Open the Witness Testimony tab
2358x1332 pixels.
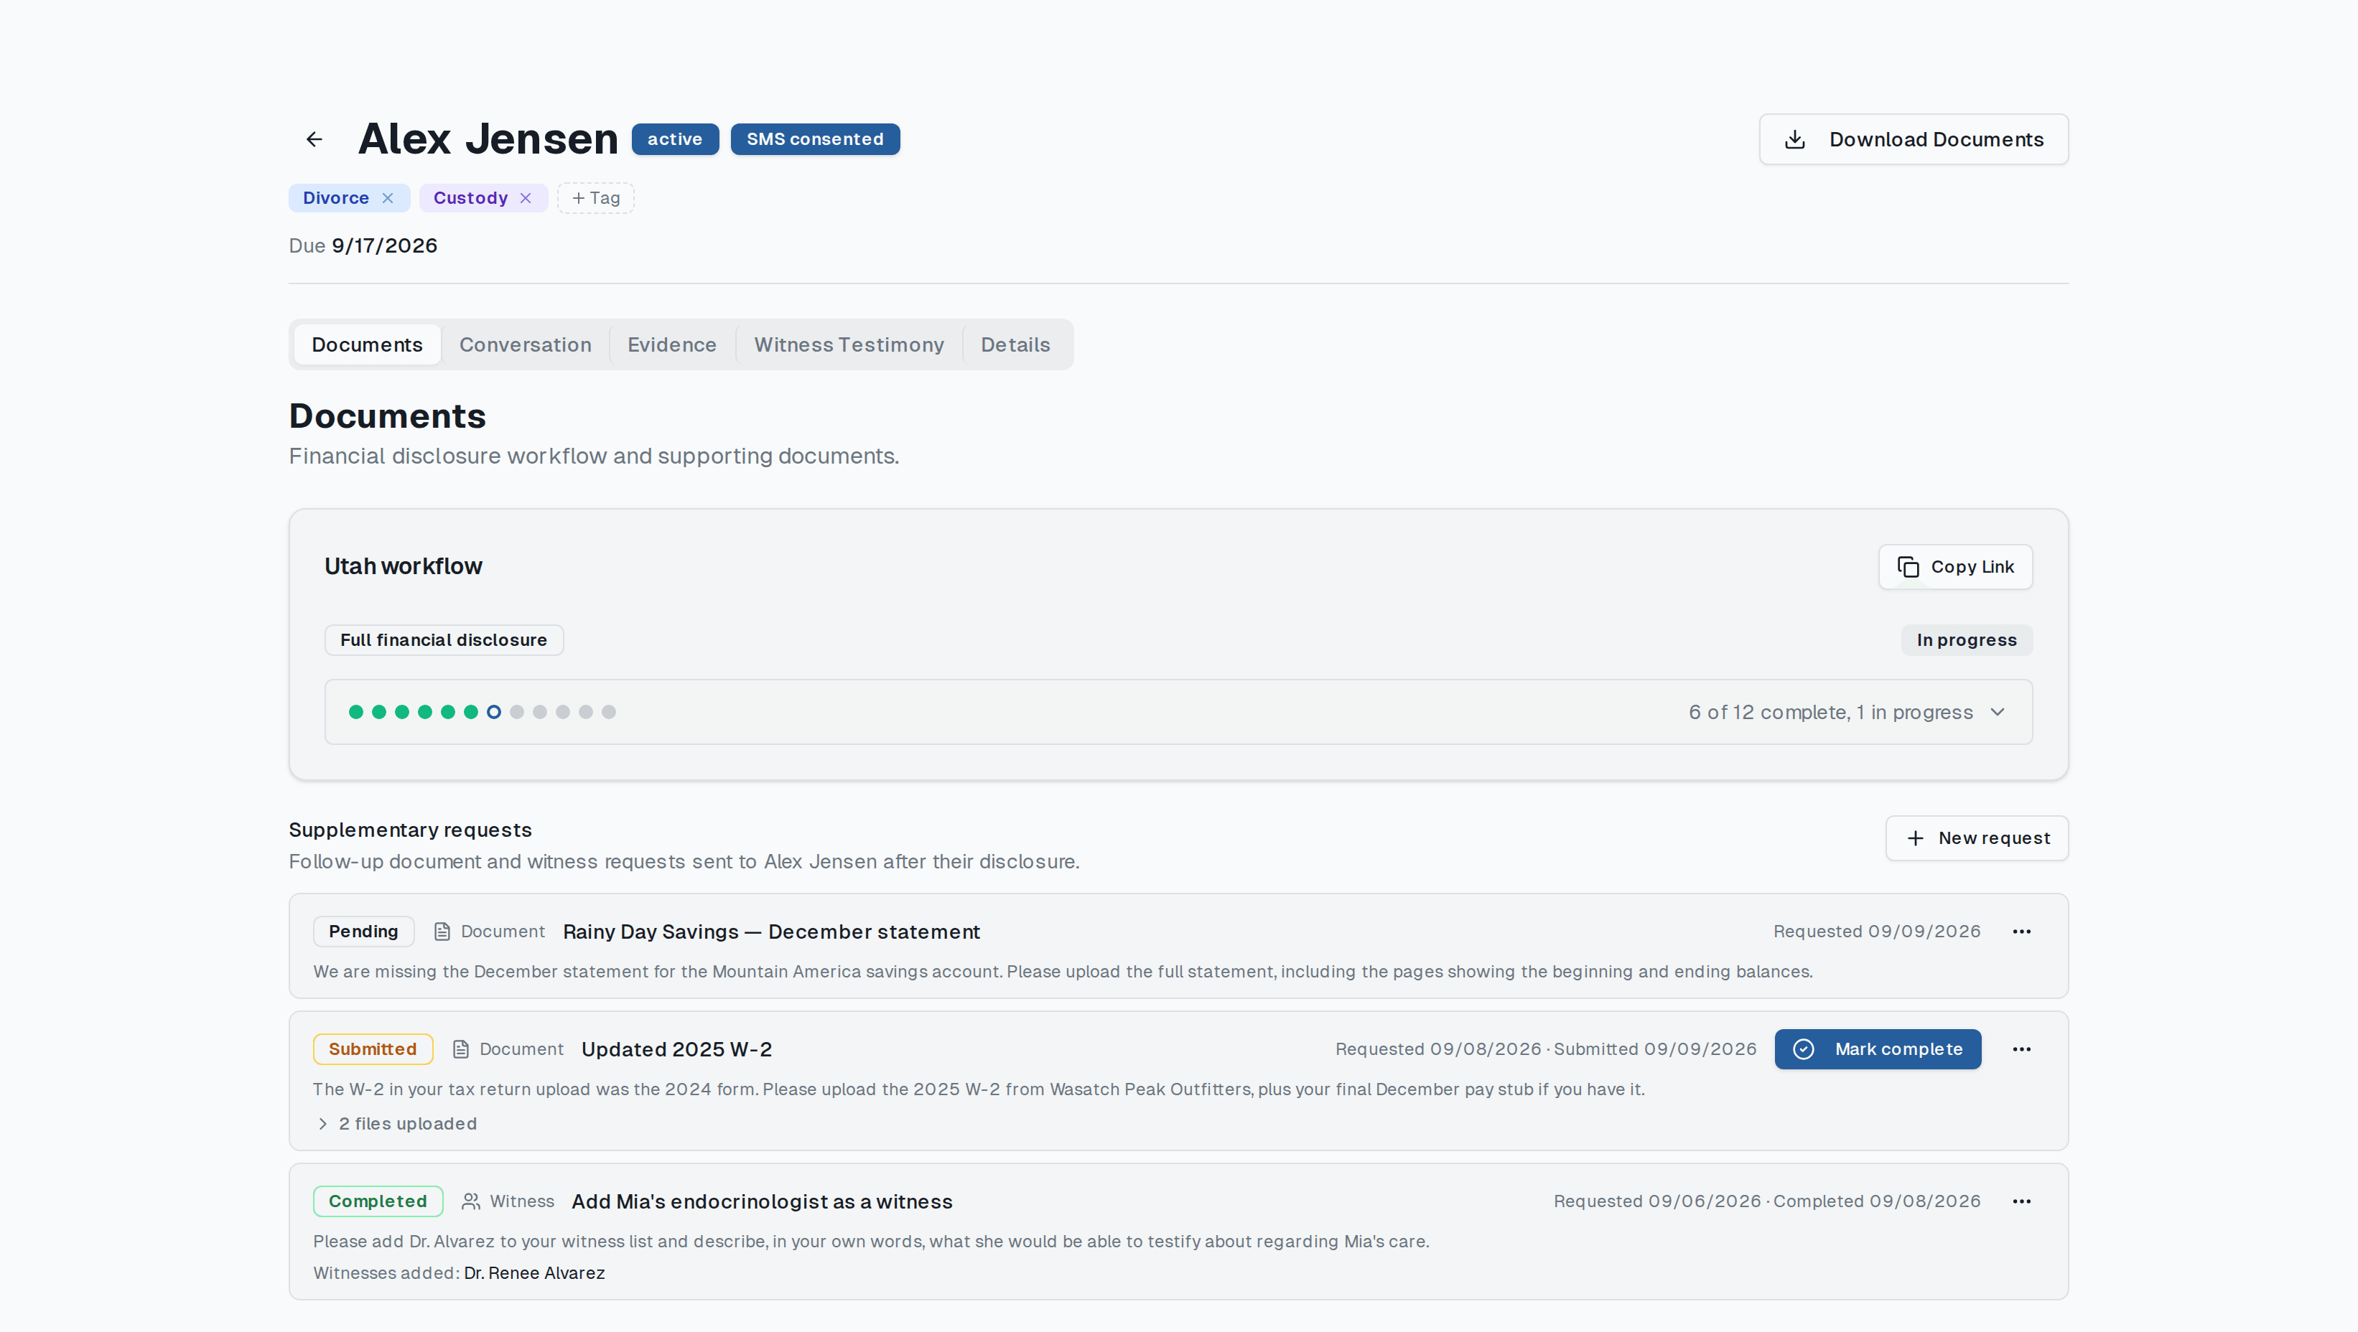849,345
